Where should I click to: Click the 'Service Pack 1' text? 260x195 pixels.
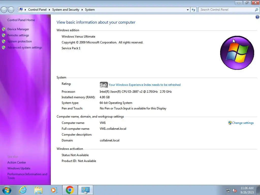(71, 48)
